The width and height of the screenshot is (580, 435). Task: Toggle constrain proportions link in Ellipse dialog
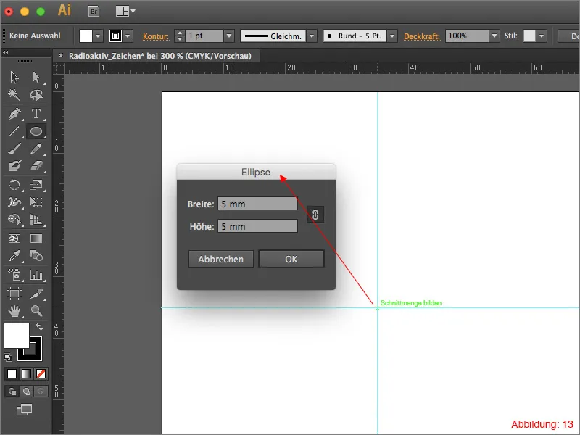coord(315,215)
